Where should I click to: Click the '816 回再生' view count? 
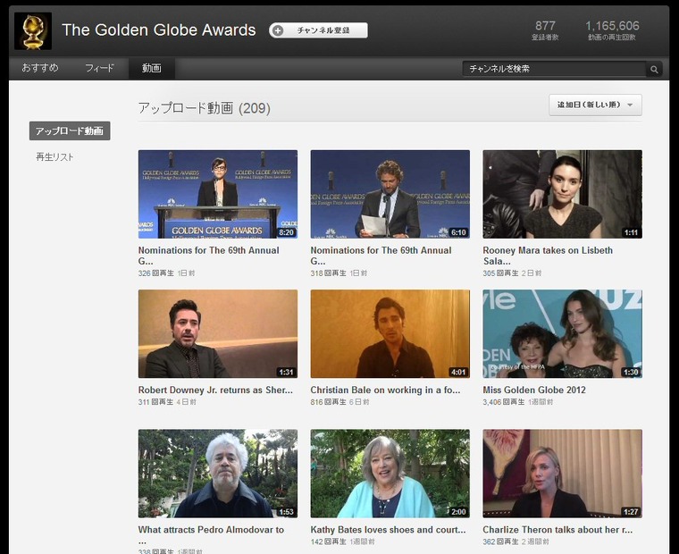point(328,402)
